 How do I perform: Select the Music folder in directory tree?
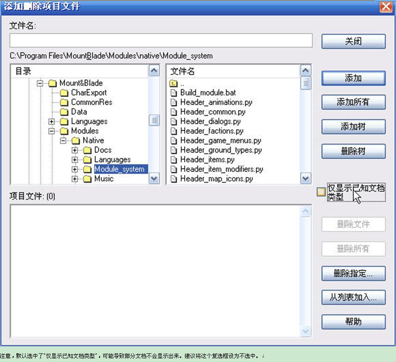tap(104, 178)
